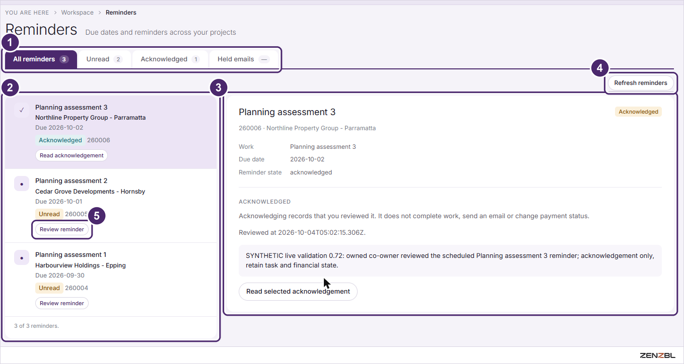The width and height of the screenshot is (684, 364).
Task: Review reminder for Cedar Grove Developments
Action: coord(62,229)
